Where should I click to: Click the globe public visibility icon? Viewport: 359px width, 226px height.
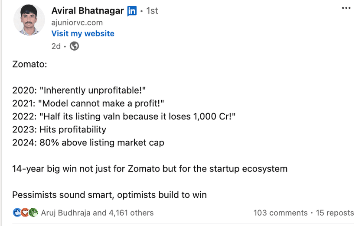(75, 46)
